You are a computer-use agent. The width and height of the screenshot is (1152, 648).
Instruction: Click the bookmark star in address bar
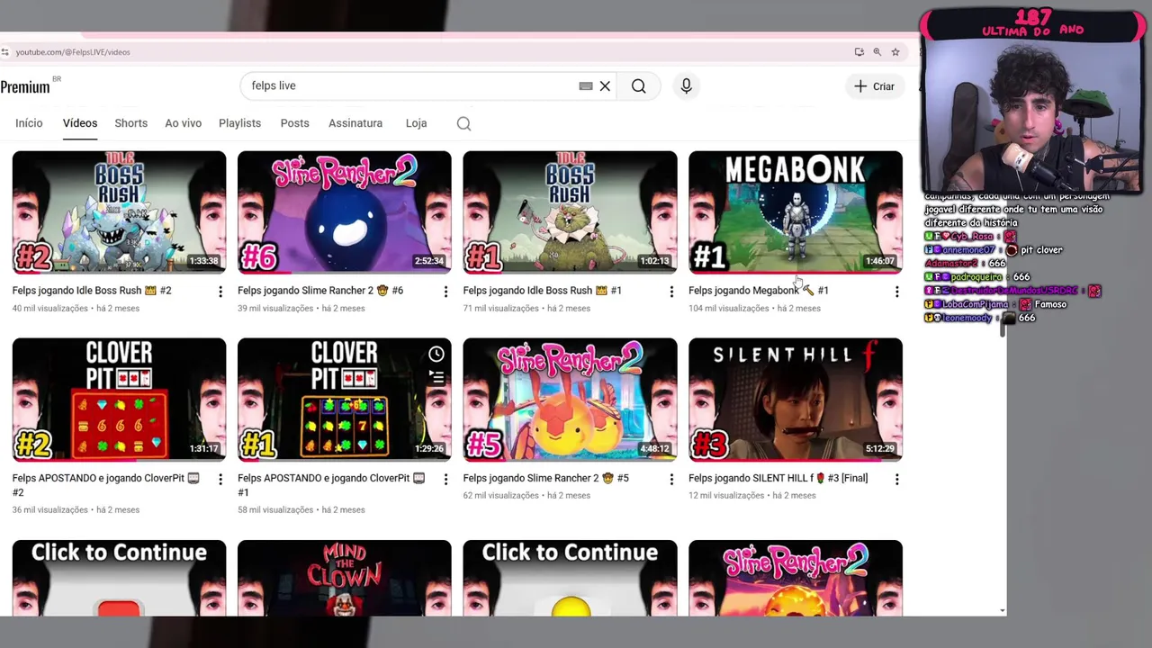point(895,52)
